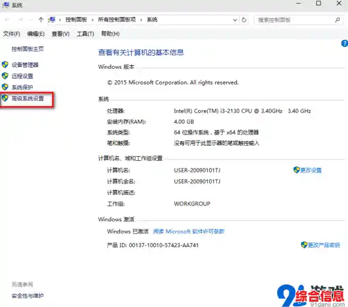
Task: Select 控制面板 breadcrumb in address bar
Action: click(x=76, y=20)
